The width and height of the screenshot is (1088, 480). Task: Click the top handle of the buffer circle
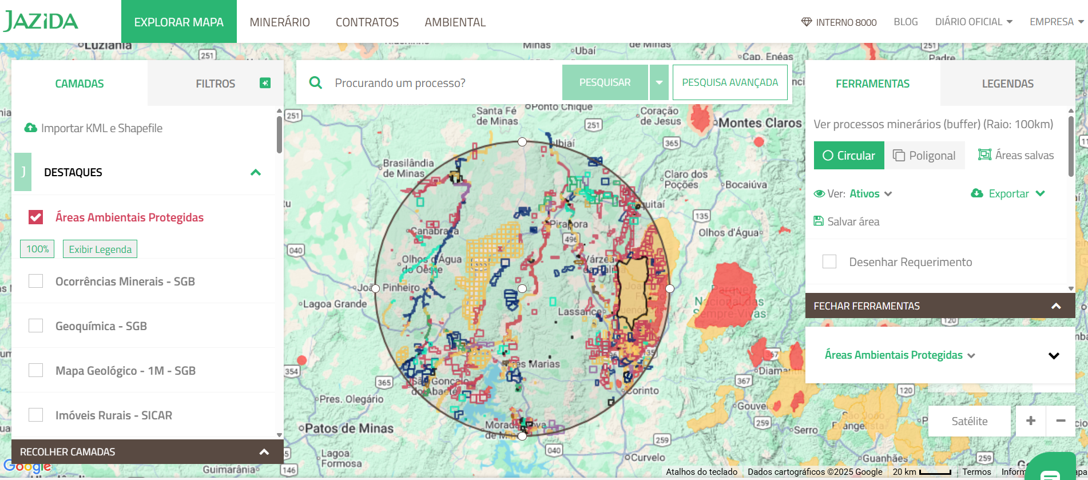tap(522, 142)
